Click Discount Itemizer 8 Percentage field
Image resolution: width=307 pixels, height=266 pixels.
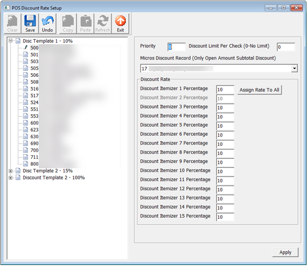coord(225,153)
